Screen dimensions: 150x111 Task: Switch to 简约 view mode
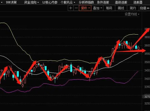coord(133,8)
